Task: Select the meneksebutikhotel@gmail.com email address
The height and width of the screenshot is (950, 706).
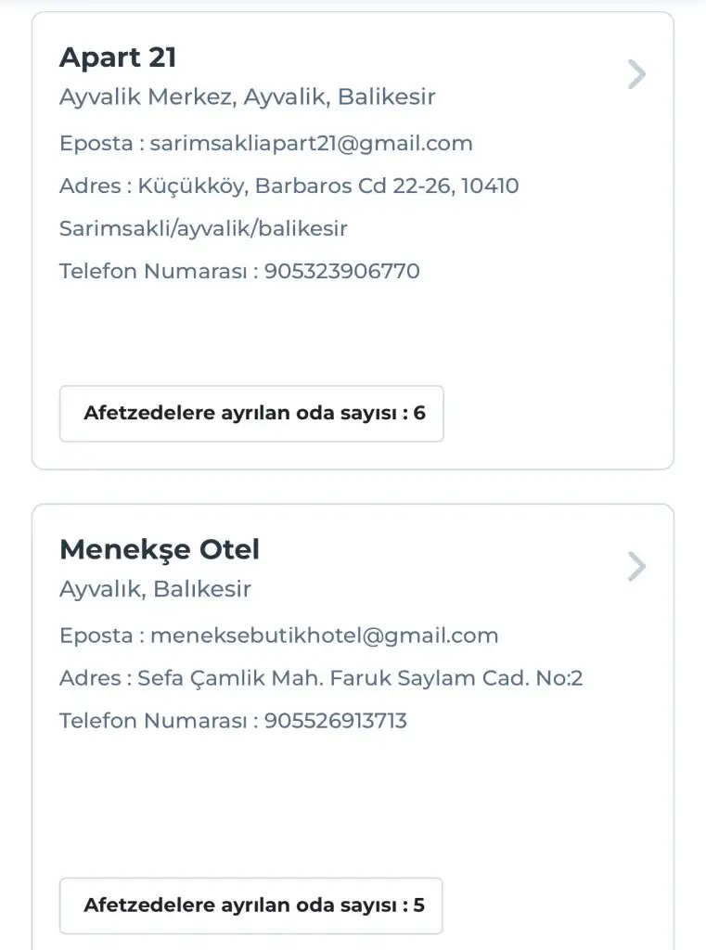Action: tap(325, 635)
